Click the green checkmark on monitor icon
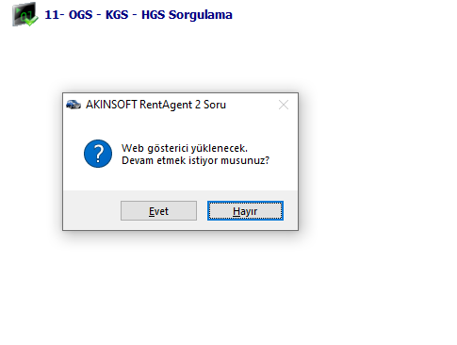457x345 pixels. click(31, 21)
